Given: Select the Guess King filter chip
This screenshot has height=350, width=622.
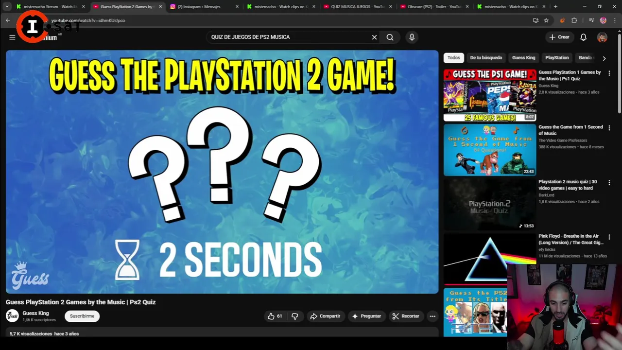Looking at the screenshot, I should [x=523, y=57].
